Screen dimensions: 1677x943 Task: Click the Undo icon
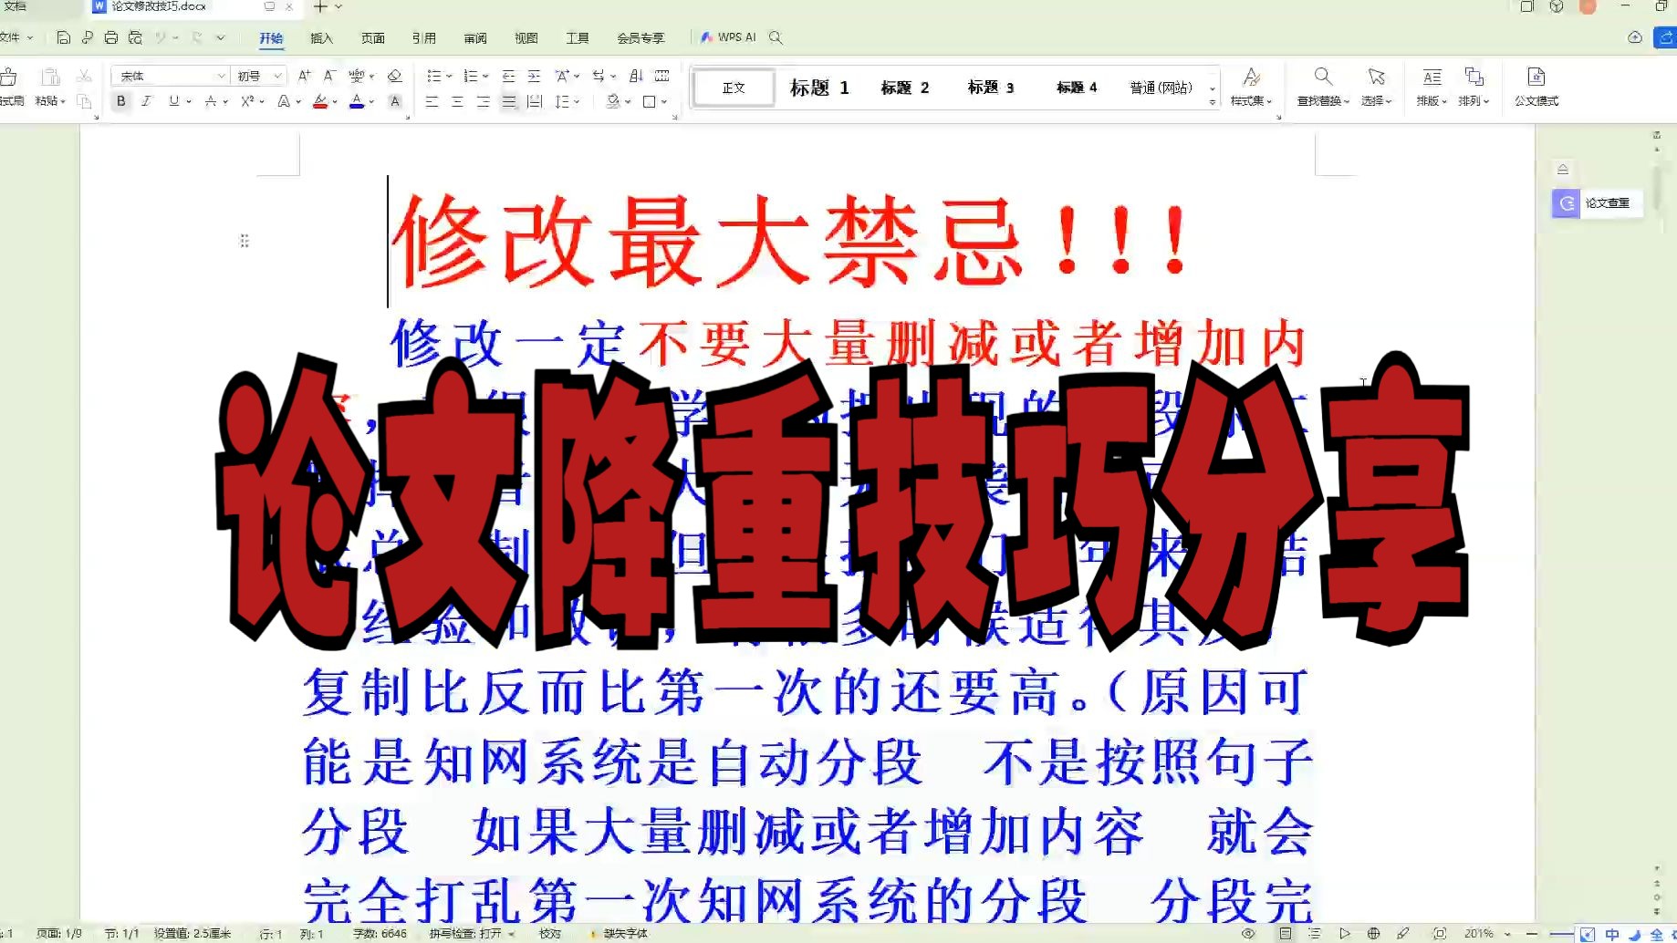pyautogui.click(x=161, y=37)
